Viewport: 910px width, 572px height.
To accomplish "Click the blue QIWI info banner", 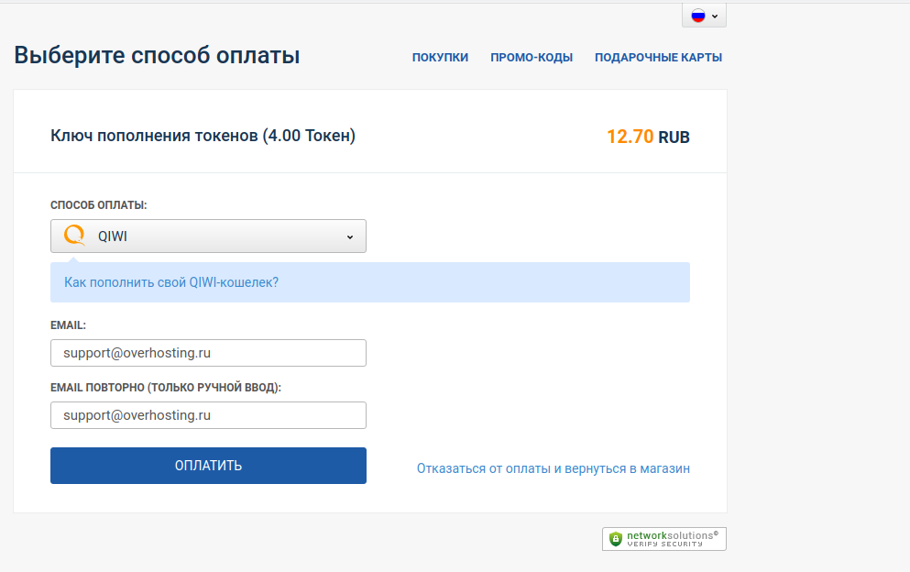I will click(370, 282).
